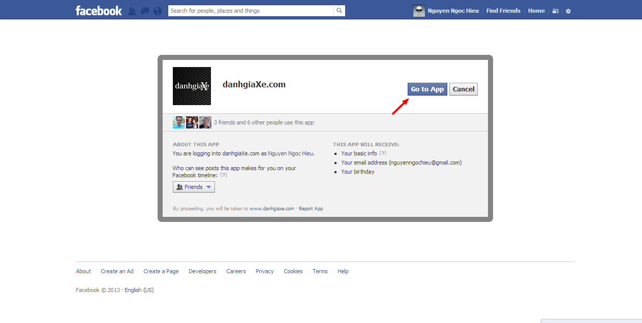The width and height of the screenshot is (642, 323).
Task: Expand the Friends audience dropdown
Action: point(194,187)
